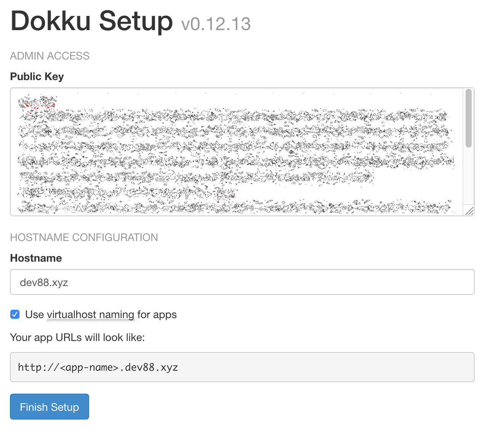Click the 'for apps' label text
Screen dimensions: 493x431
(157, 315)
